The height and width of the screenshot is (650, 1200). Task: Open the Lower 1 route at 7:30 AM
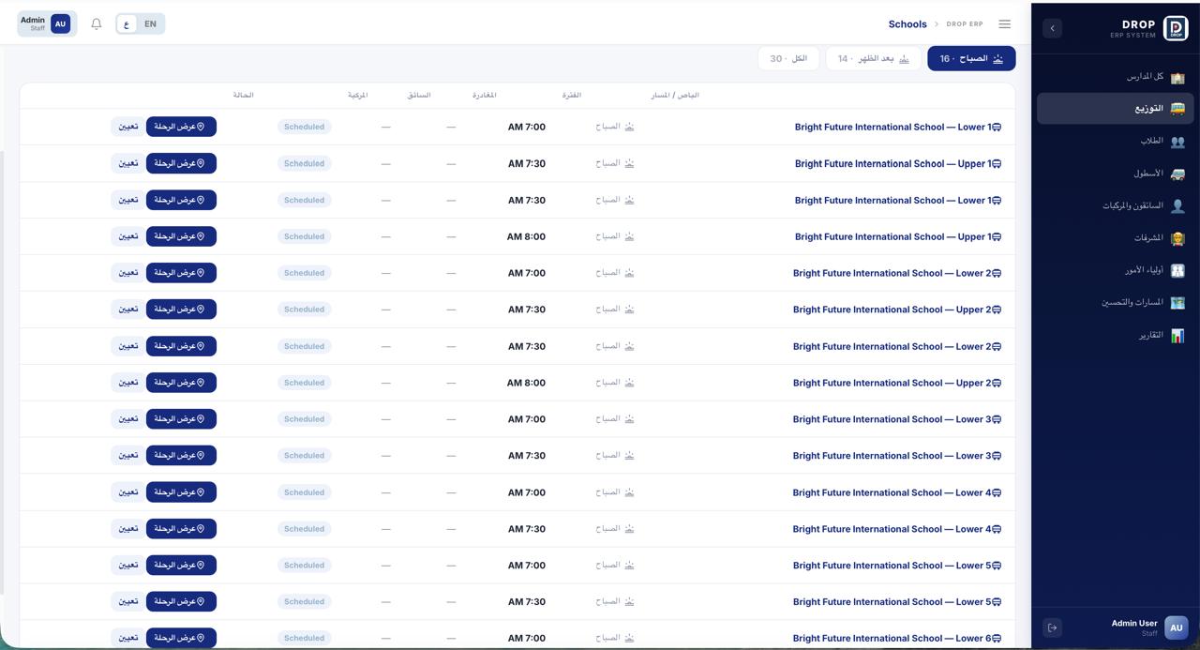pos(898,200)
